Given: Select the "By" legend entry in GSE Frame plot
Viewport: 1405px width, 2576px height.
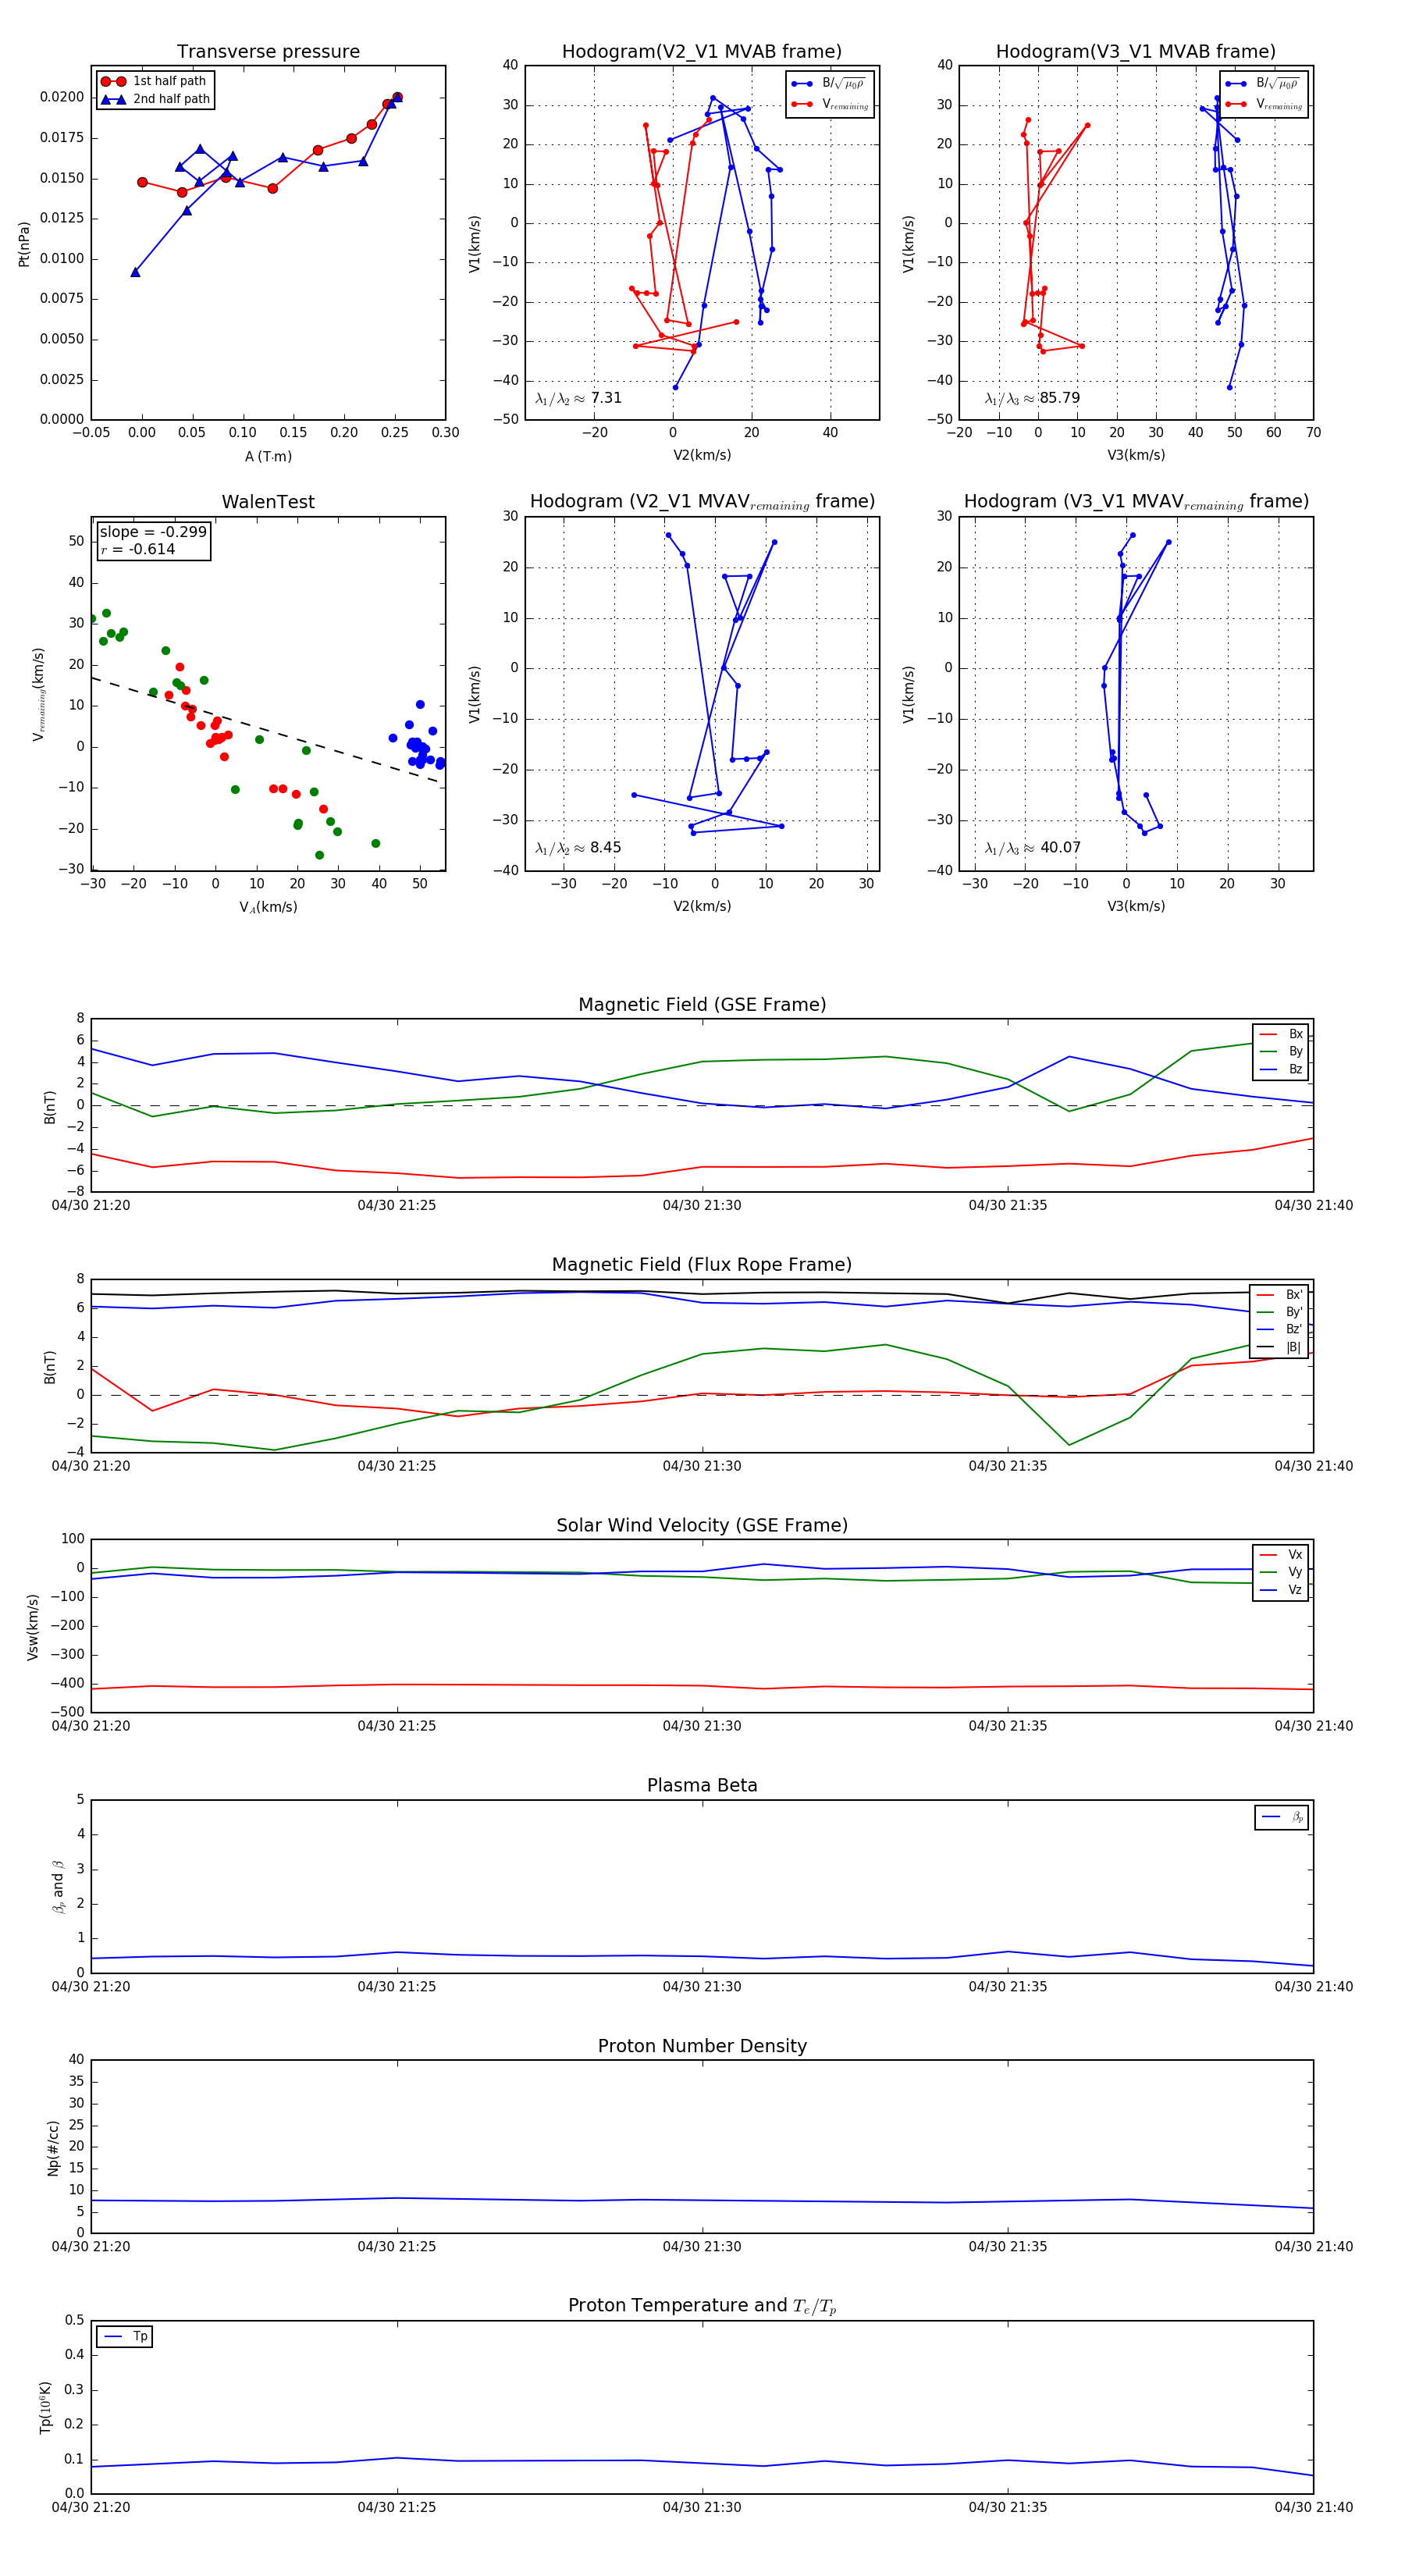Looking at the screenshot, I should click(x=1281, y=1052).
